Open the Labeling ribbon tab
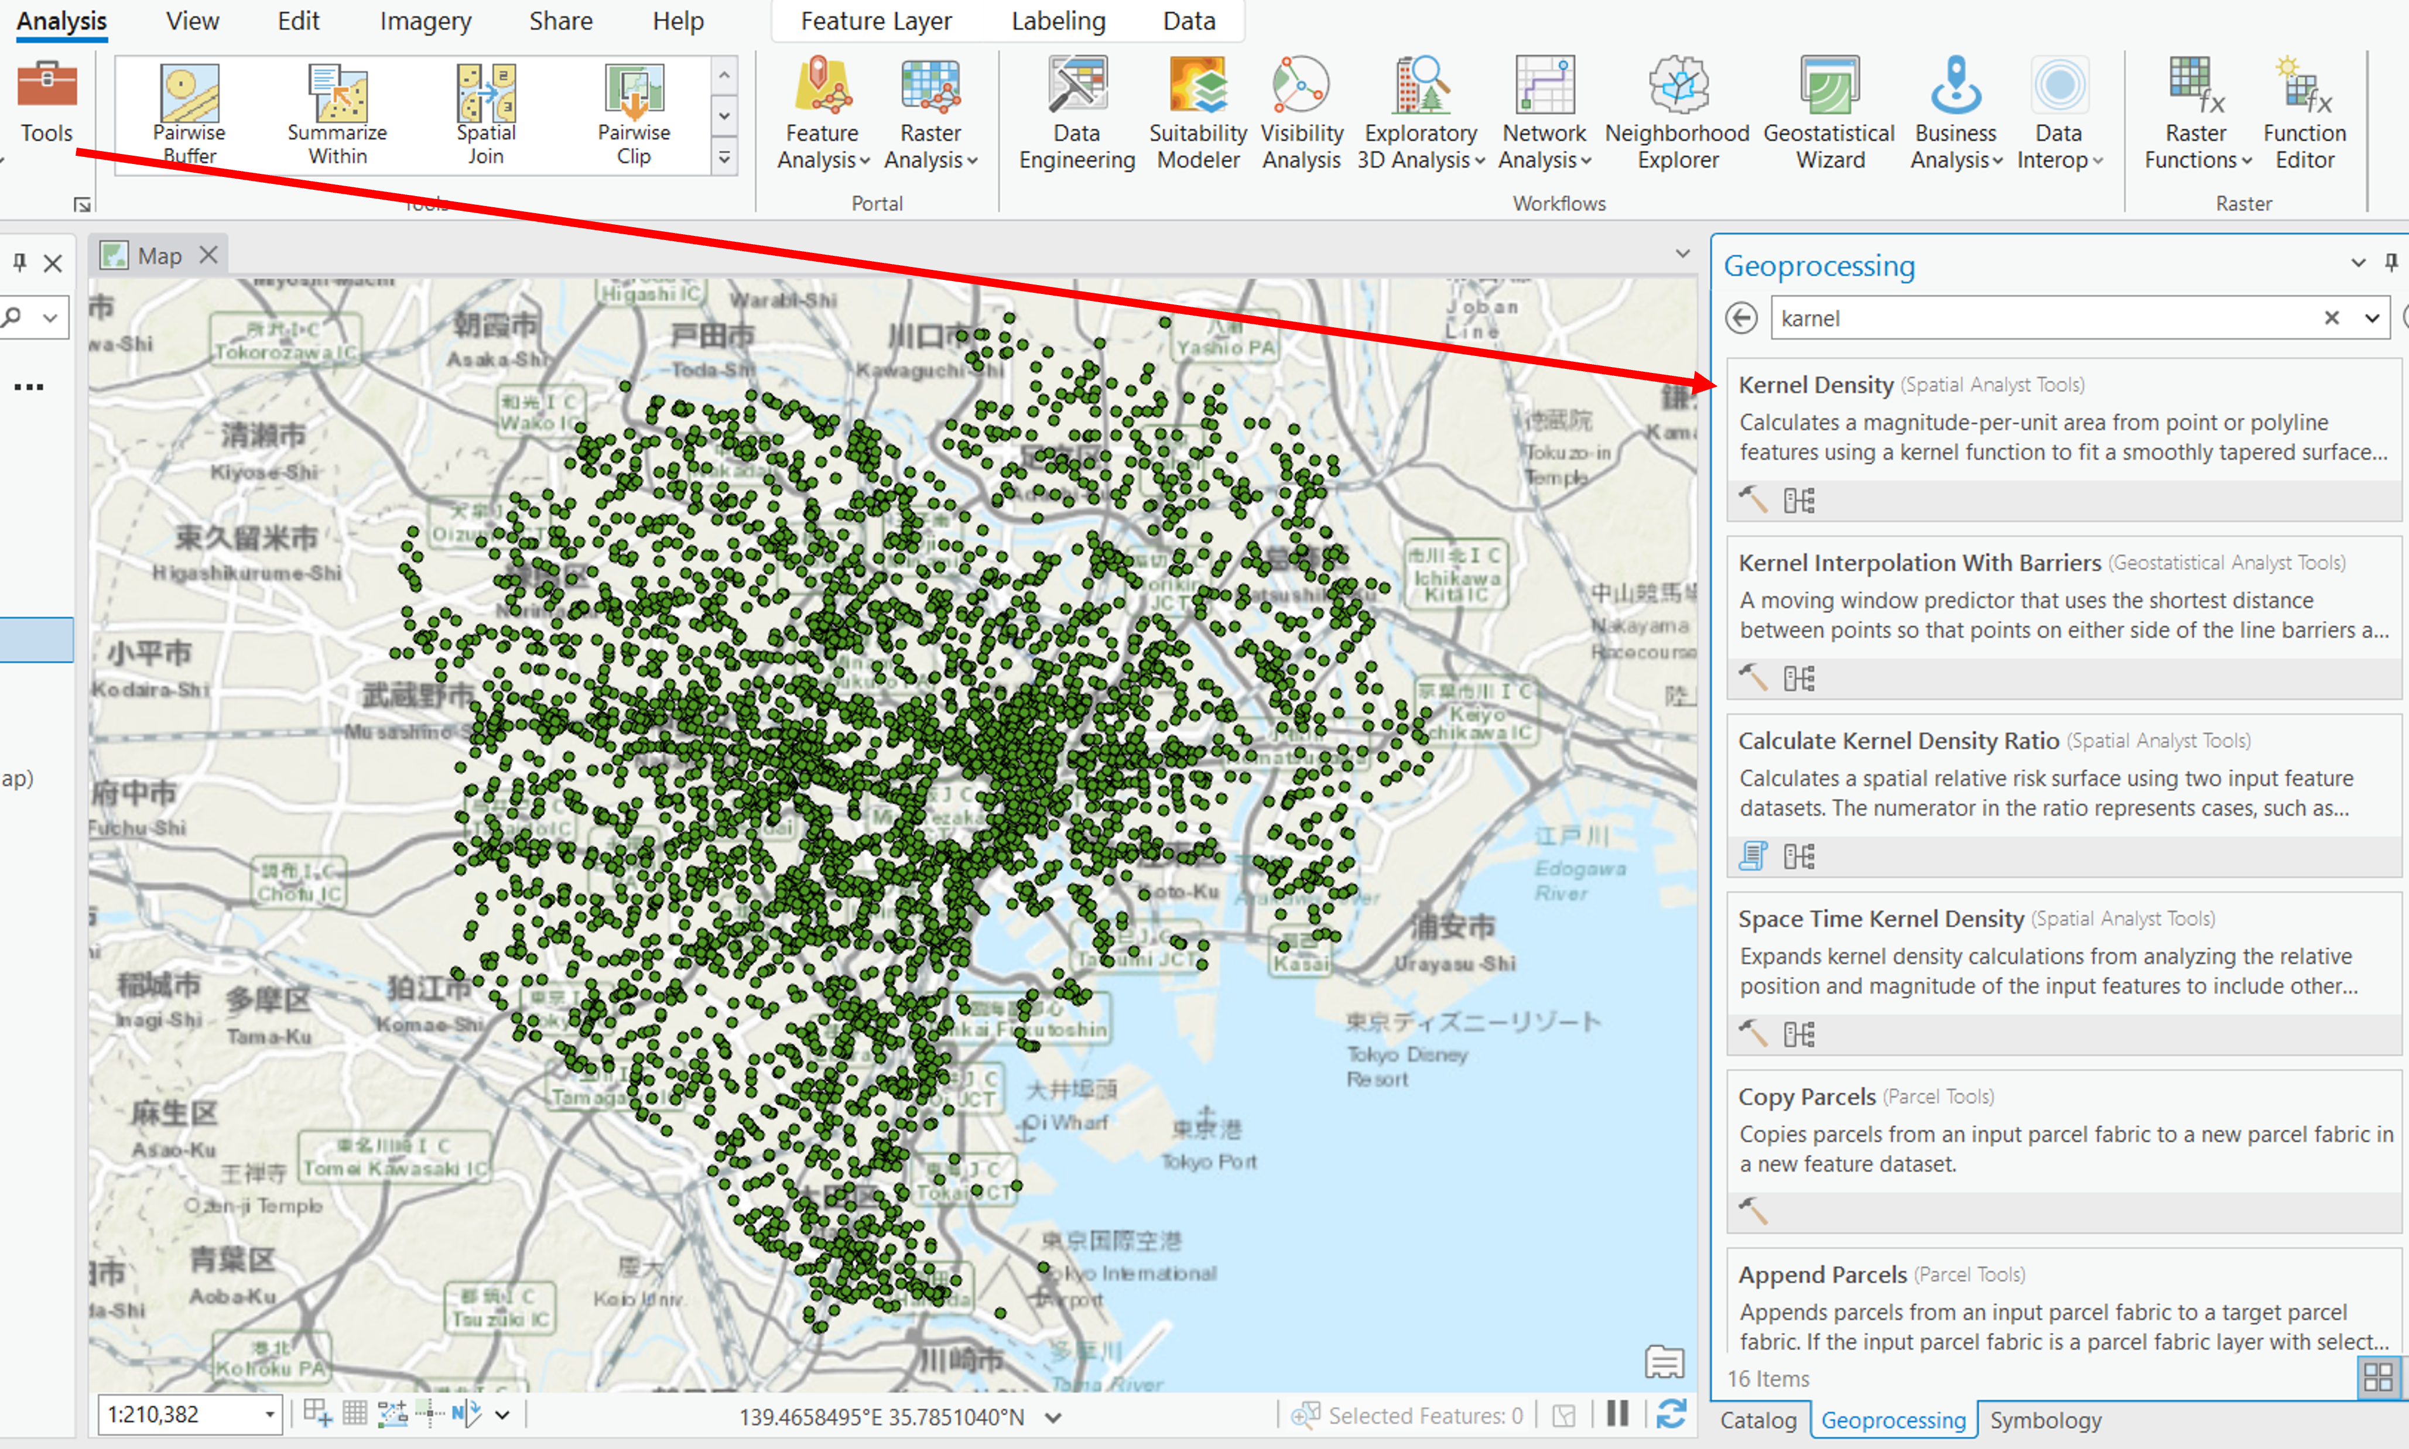This screenshot has width=2409, height=1449. click(x=1059, y=20)
